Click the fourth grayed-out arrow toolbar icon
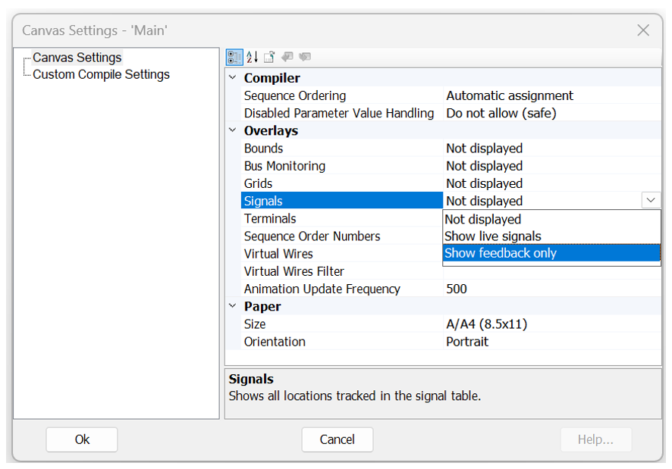 [x=287, y=58]
